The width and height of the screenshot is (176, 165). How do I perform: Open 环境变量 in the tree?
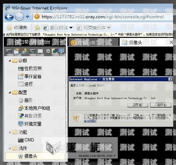[x=30, y=124]
